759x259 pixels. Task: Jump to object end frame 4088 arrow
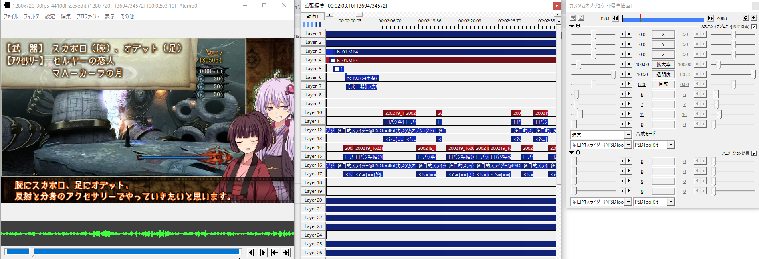point(711,18)
